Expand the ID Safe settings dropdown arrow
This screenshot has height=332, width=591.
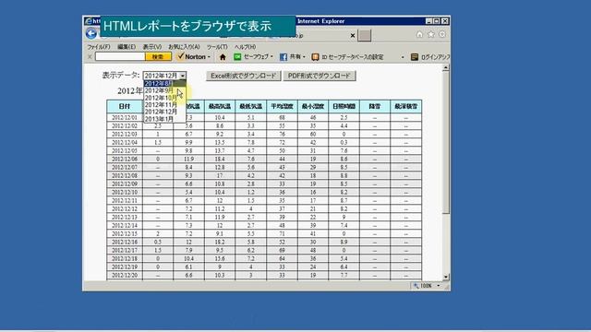[403, 57]
